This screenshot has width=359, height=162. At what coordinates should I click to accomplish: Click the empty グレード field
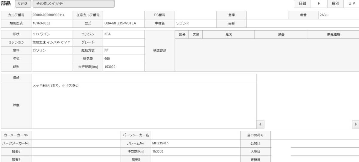pos(123,42)
